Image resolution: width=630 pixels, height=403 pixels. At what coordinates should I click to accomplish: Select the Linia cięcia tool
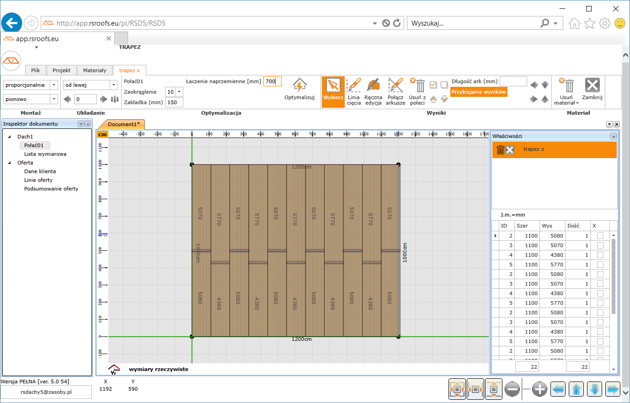pyautogui.click(x=354, y=85)
